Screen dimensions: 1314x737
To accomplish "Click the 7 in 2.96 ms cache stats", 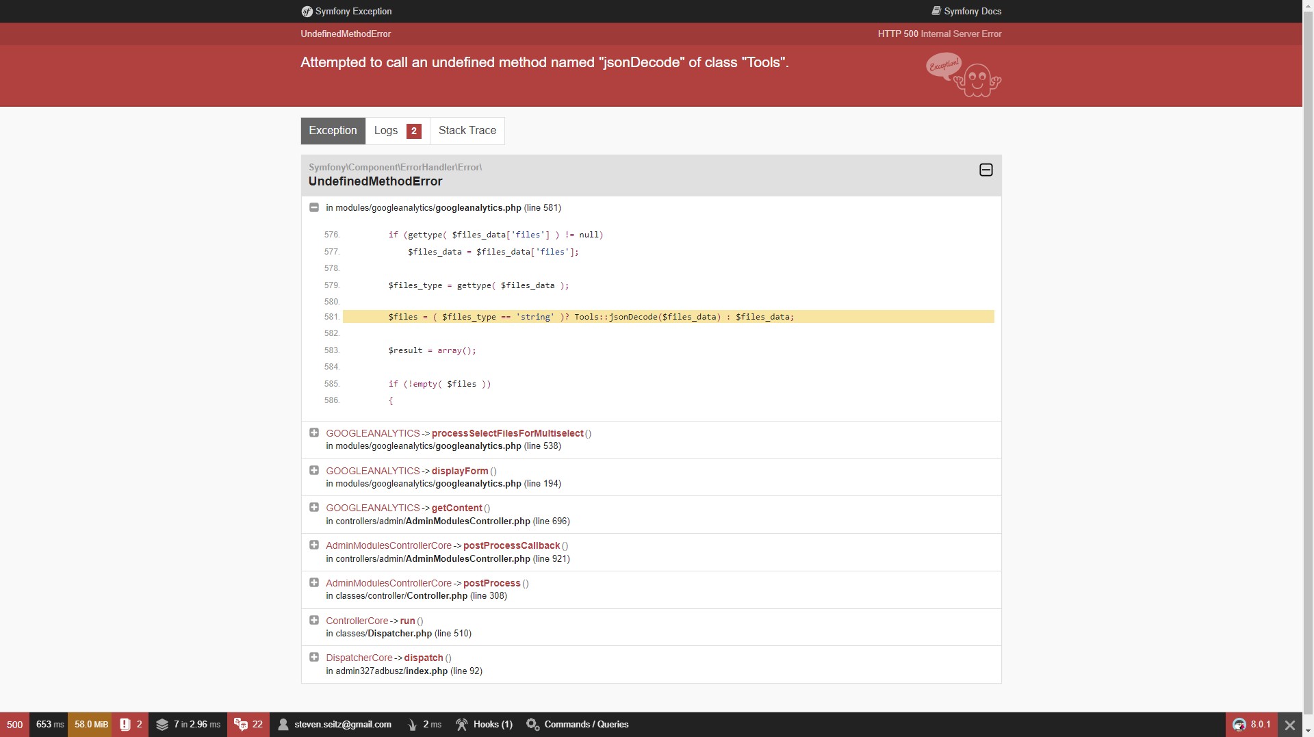I will [197, 725].
